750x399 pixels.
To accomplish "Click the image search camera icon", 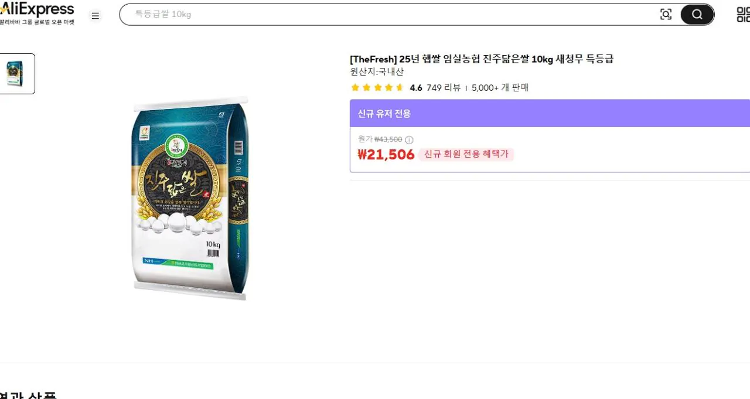I will (666, 15).
